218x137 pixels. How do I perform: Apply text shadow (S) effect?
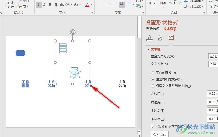(x=56, y=4)
